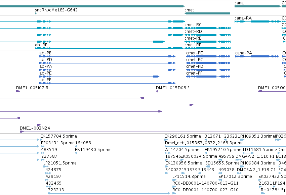Image resolution: width=286 pixels, height=195 pixels.
Task: Click the EK290161.5prime label
Action: (x=182, y=136)
